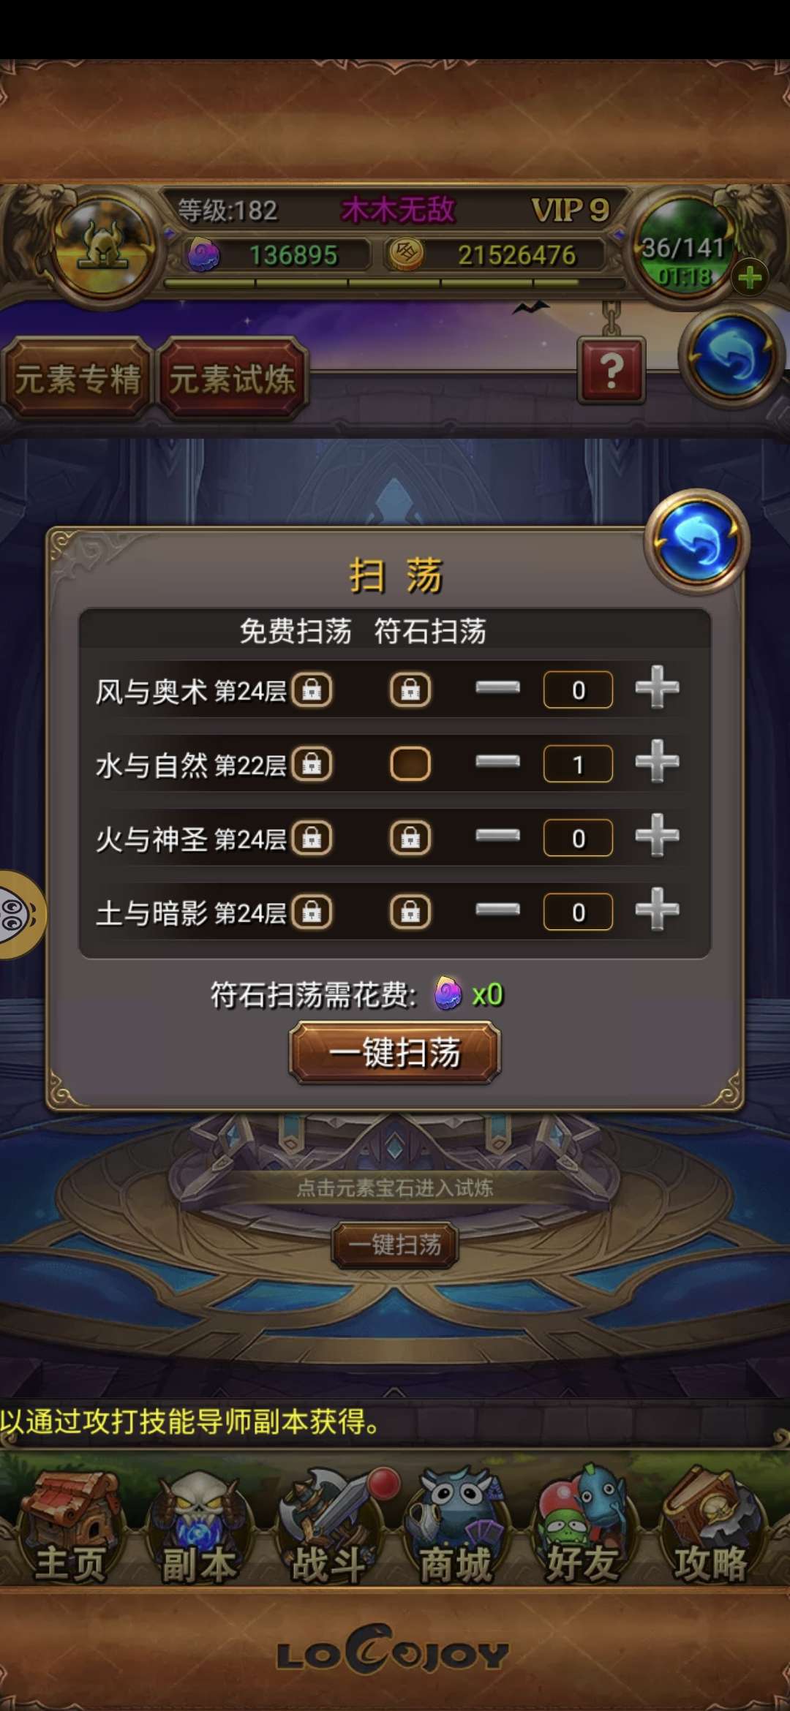Open the 攻略 guide book icon
790x1711 pixels.
click(x=711, y=1530)
